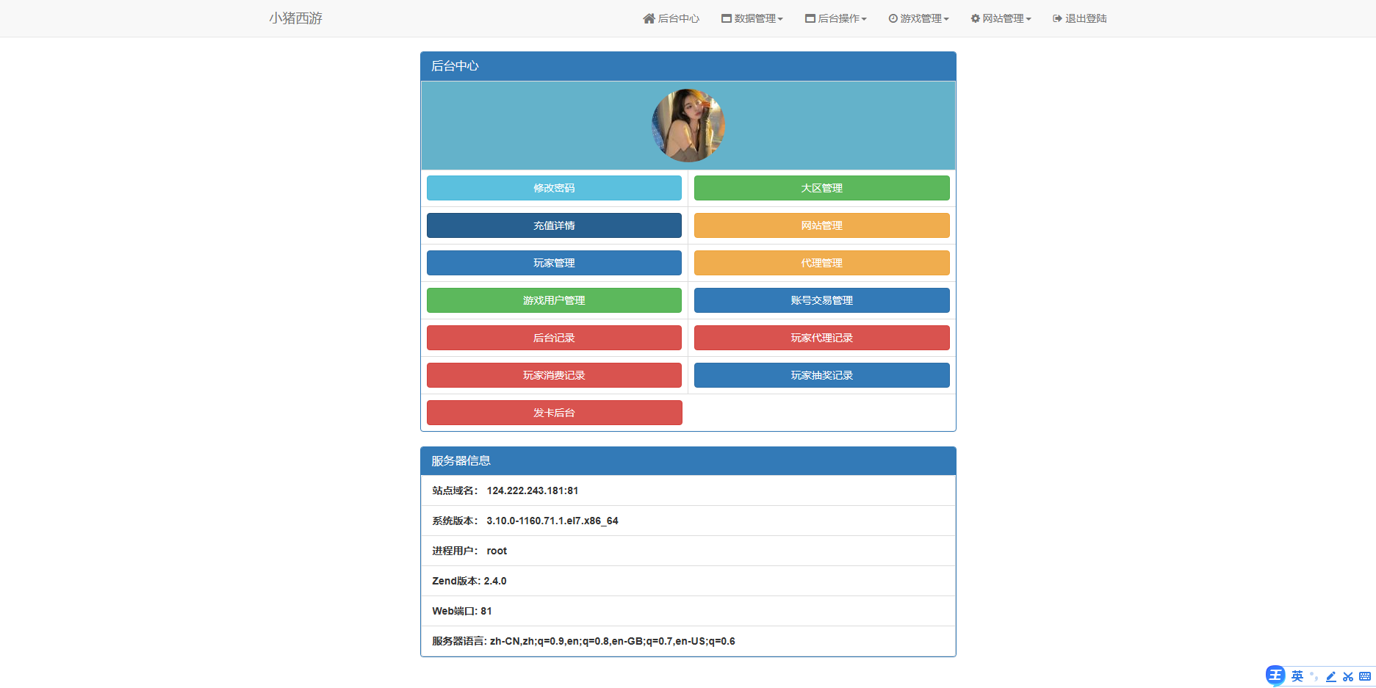
Task: Click the scissors screenshot icon in the IME toolbar
Action: coord(1348,676)
